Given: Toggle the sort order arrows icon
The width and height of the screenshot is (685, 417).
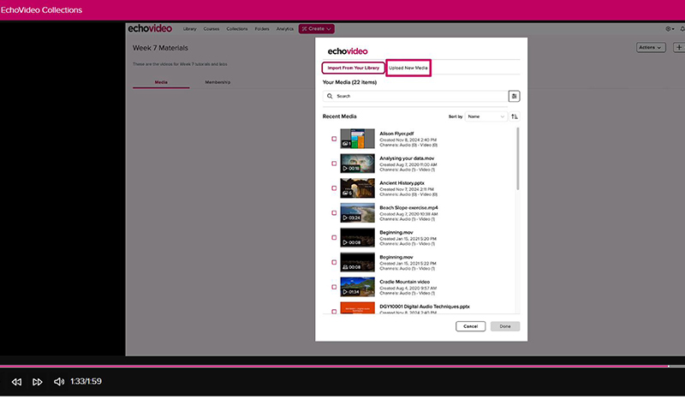Looking at the screenshot, I should click(514, 116).
